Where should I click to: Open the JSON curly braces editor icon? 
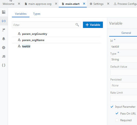click(x=4, y=65)
